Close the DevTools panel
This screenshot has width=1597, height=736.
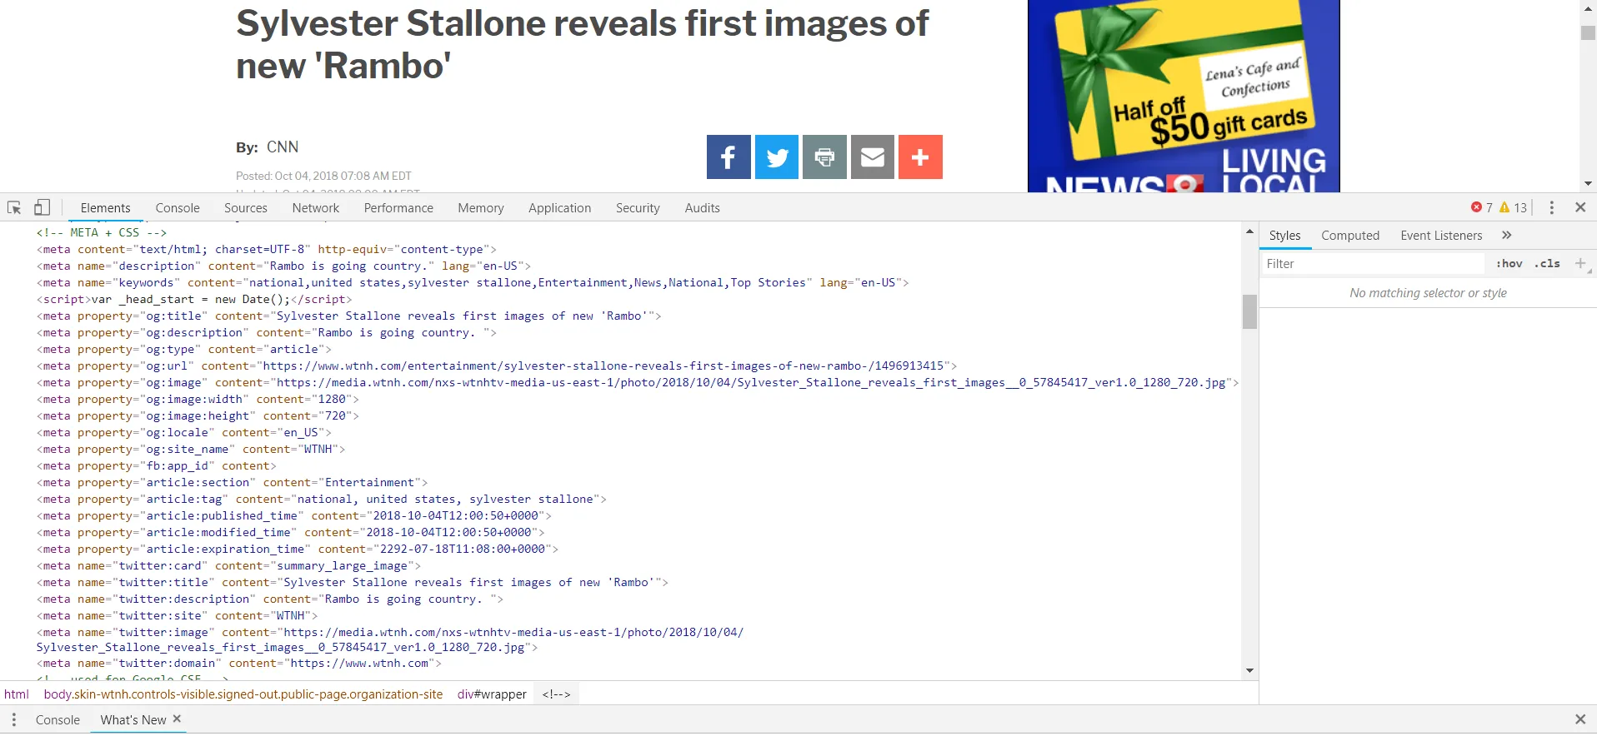pos(1580,207)
